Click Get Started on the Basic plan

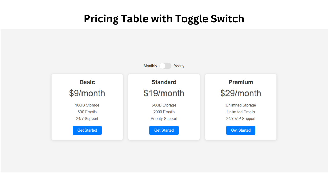click(87, 130)
